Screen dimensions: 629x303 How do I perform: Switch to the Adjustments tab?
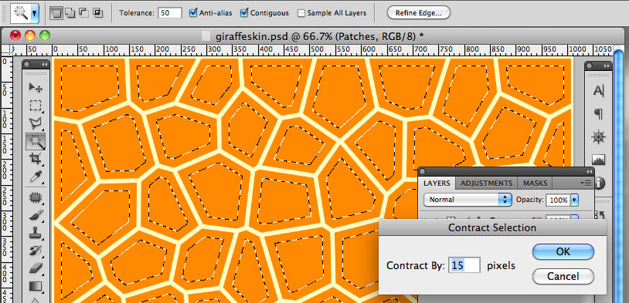(x=486, y=183)
